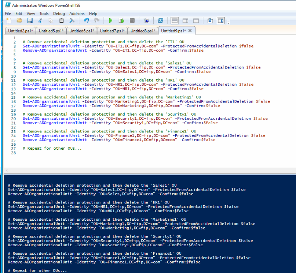Cut selection using the scissors icon

click(40, 20)
